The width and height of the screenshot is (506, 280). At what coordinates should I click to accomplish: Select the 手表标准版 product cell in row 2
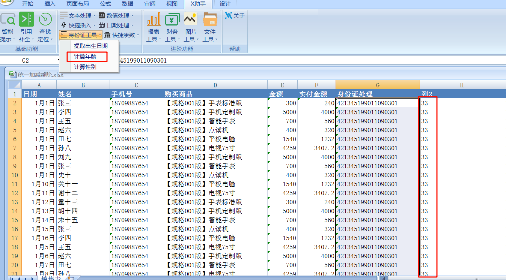click(x=215, y=103)
